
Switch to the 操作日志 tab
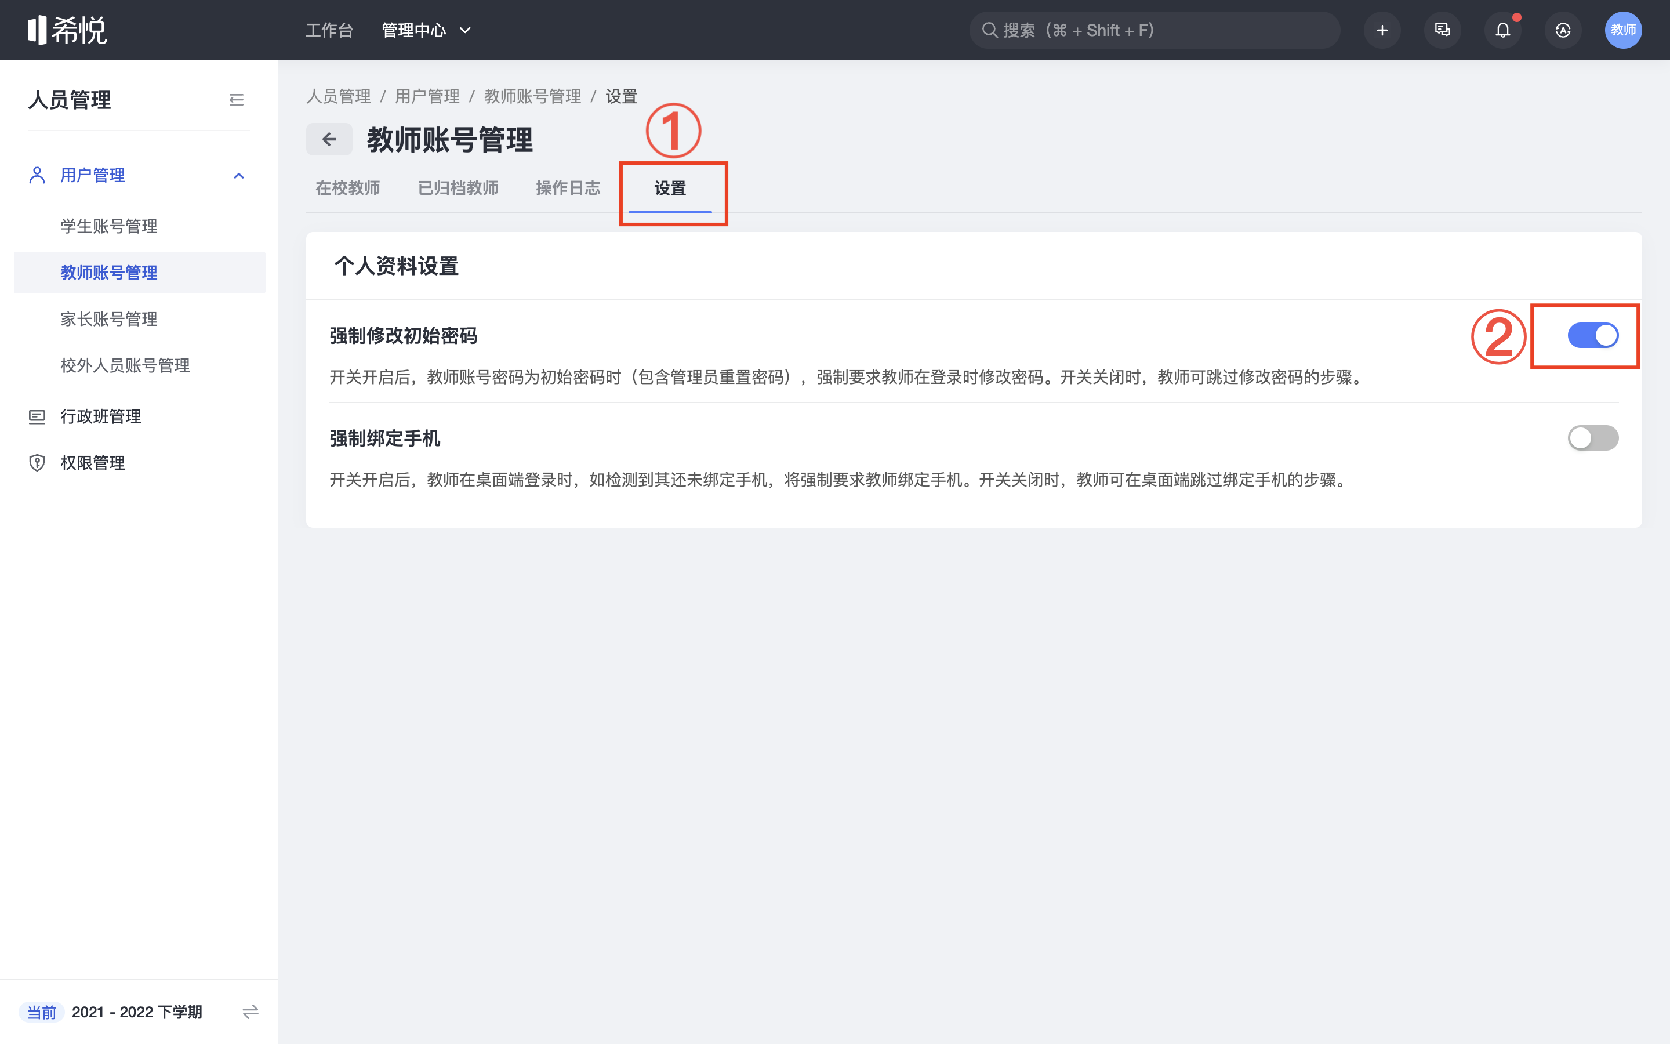point(568,188)
